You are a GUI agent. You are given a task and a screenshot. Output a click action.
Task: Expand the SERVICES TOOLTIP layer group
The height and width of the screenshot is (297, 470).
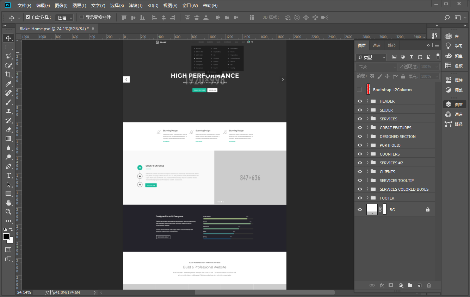point(367,180)
